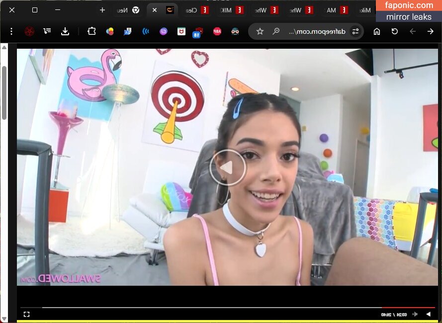The width and height of the screenshot is (442, 323).
Task: Open the extensions puzzle-piece menu
Action: coord(91,31)
